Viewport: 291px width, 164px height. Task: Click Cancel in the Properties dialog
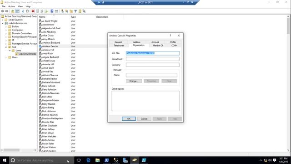[144, 118]
